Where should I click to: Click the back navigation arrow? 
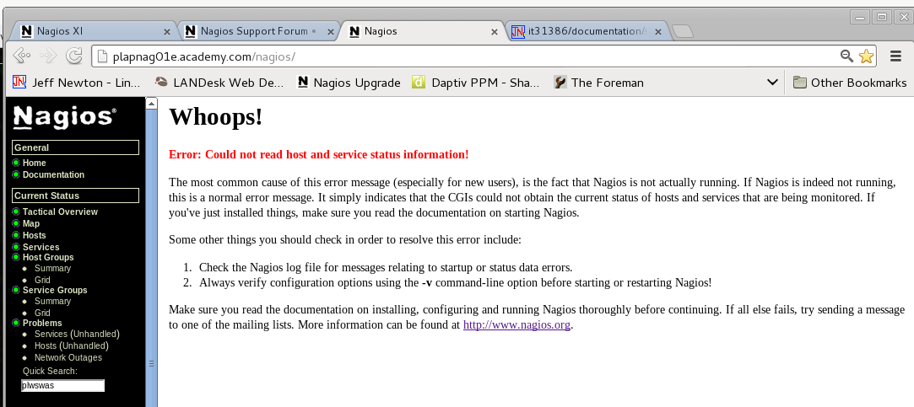click(22, 56)
